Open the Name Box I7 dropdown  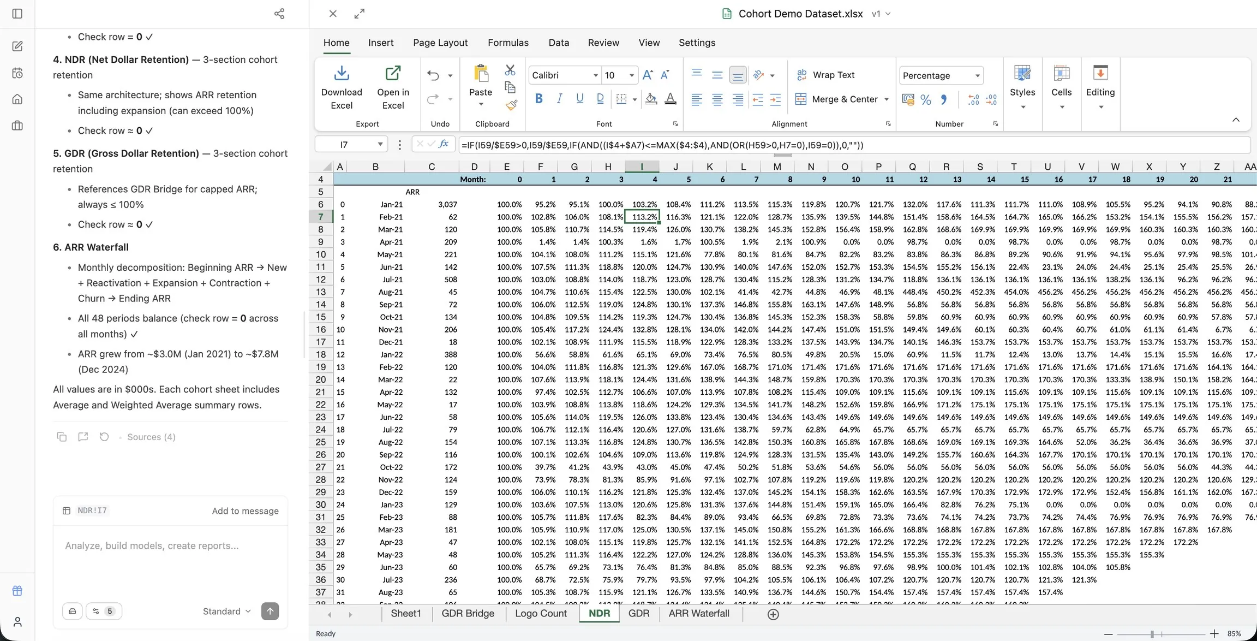click(x=380, y=145)
